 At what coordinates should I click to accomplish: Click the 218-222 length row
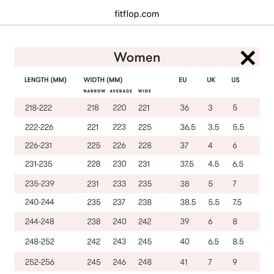[38, 108]
